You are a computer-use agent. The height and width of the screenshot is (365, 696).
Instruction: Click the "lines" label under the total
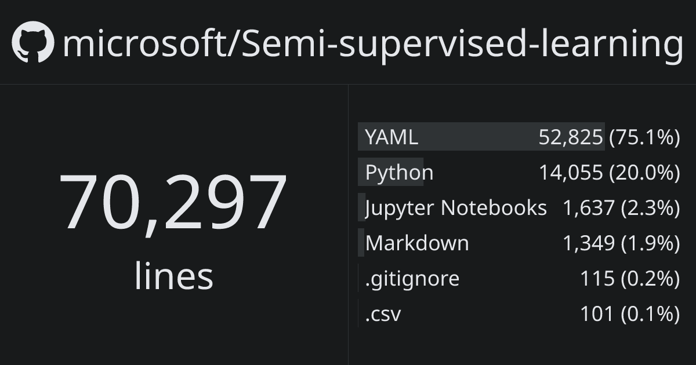coord(174,276)
